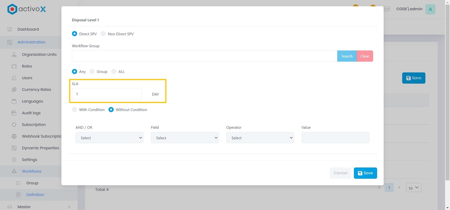Image resolution: width=450 pixels, height=210 pixels.
Task: Click the Group checklist icon
Action: (x=19, y=183)
